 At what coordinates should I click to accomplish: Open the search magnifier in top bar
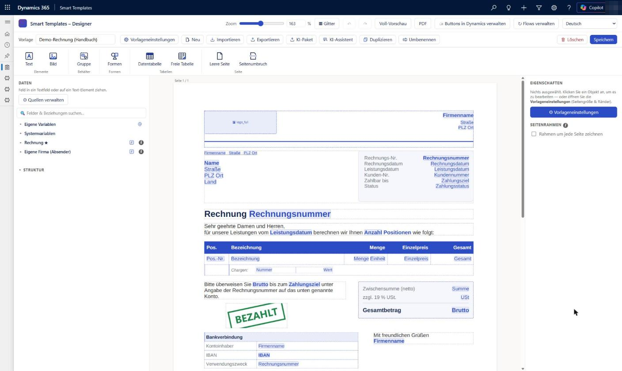tap(493, 8)
